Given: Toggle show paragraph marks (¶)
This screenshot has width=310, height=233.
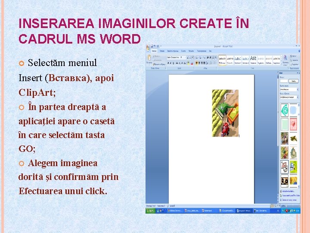Looking at the screenshot, I should tap(216, 58).
